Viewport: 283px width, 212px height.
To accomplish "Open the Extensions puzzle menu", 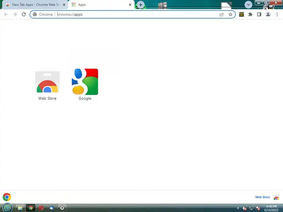I will [250, 14].
